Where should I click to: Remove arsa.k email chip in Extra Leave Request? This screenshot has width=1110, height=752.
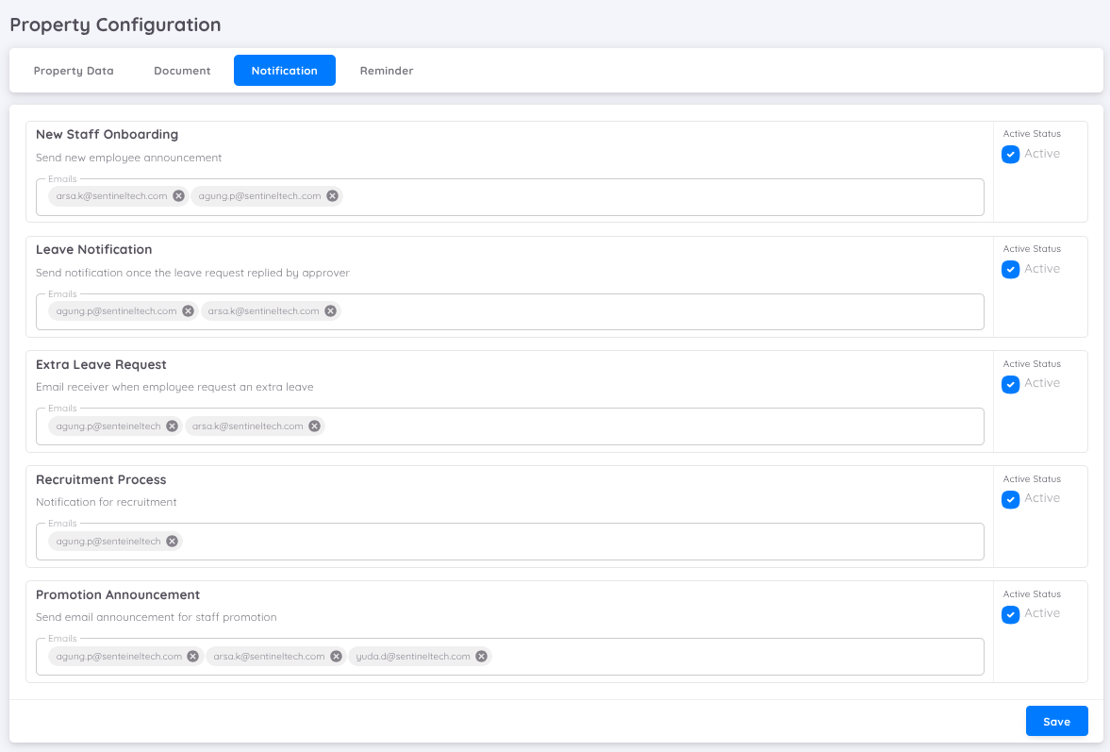[314, 426]
